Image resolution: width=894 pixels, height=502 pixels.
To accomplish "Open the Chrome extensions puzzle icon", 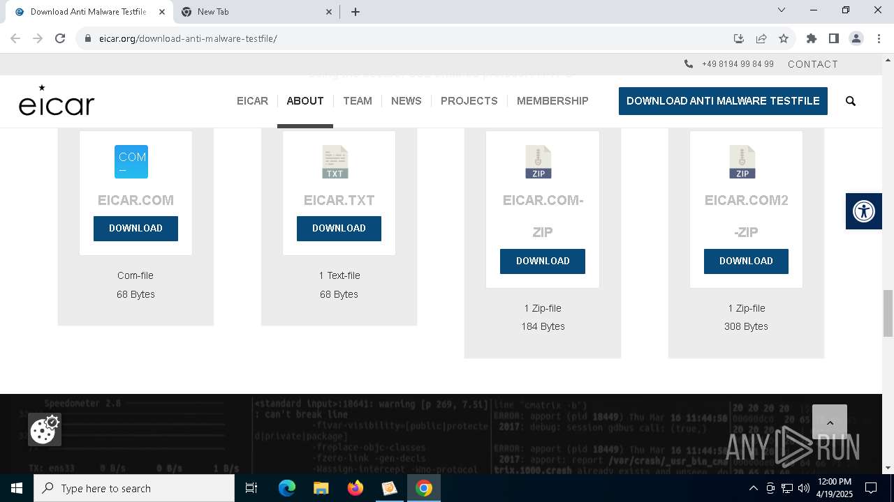I will click(812, 38).
